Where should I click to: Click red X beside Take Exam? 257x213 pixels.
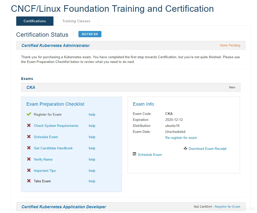tap(29, 181)
